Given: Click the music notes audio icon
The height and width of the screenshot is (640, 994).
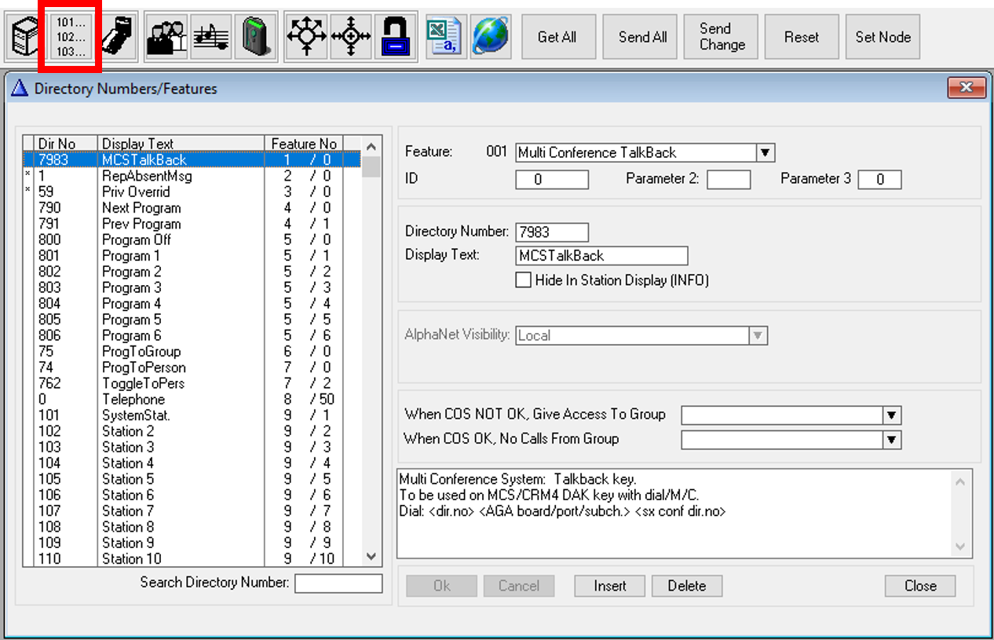Looking at the screenshot, I should coord(211,37).
